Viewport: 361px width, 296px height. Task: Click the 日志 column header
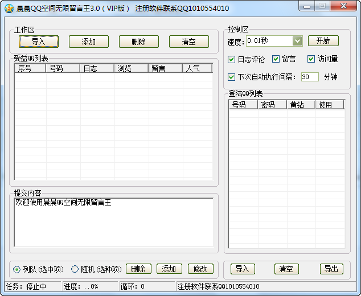pyautogui.click(x=97, y=68)
